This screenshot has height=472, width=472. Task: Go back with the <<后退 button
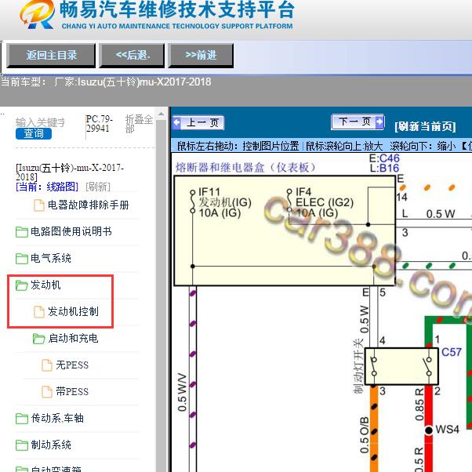pyautogui.click(x=132, y=56)
